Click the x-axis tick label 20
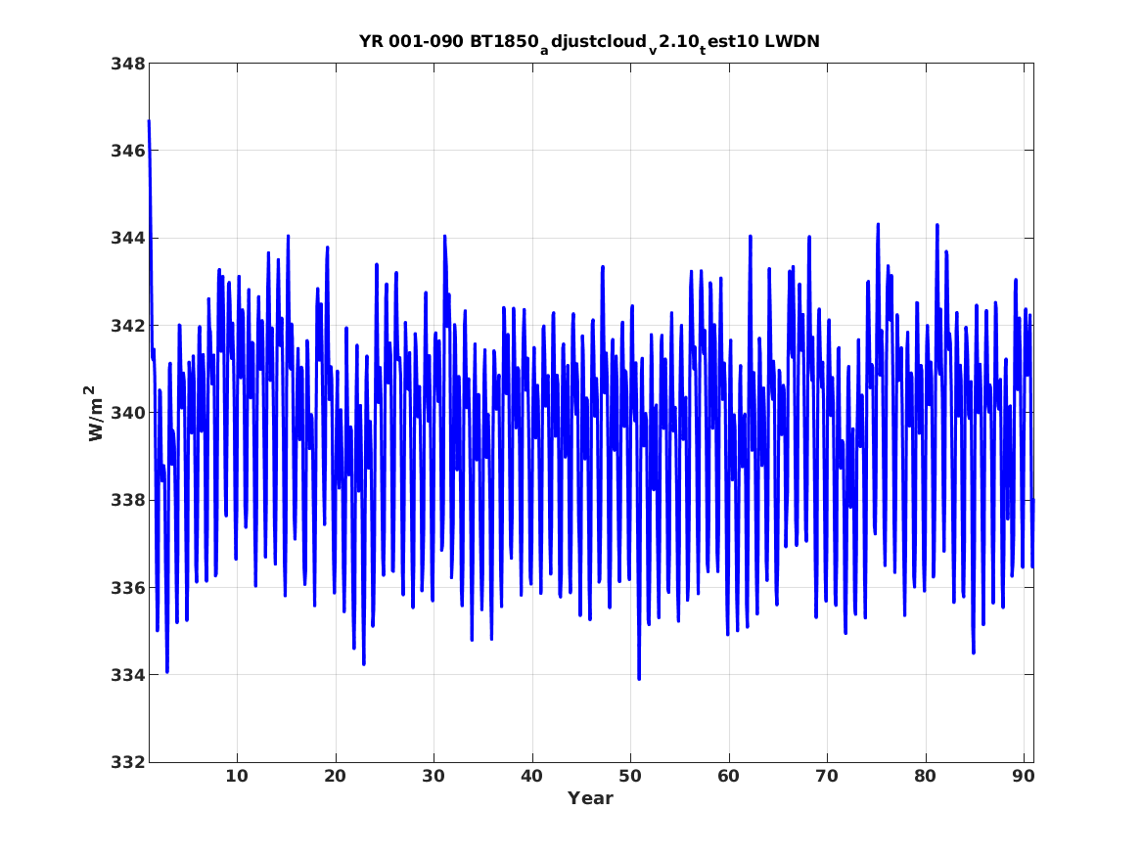The image size is (1142, 856). (x=335, y=777)
